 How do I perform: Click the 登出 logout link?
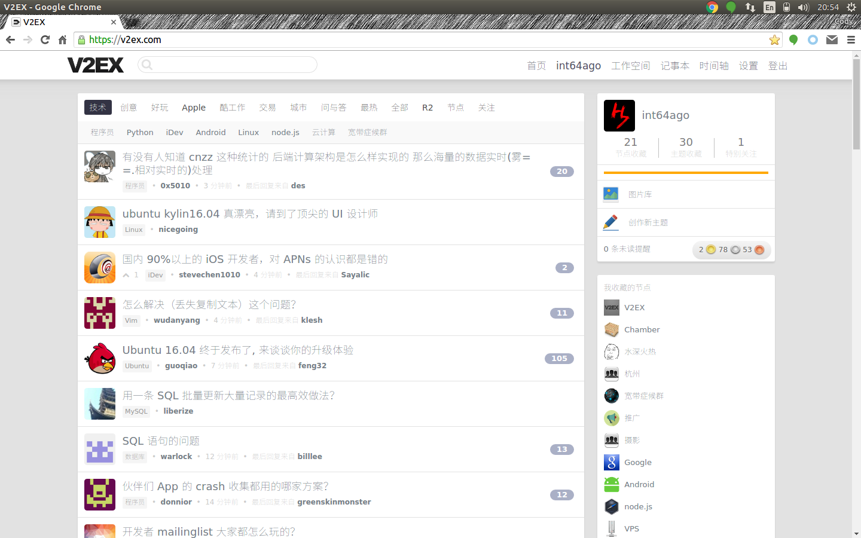pyautogui.click(x=777, y=66)
